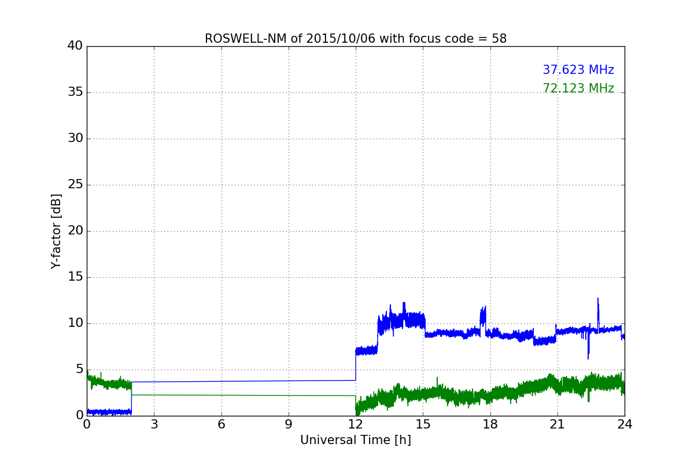Click the Y-factor [dB] axis label
Screen dimensions: 694x462
[56, 231]
